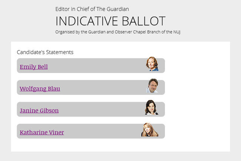Follow the Katharine Viner name link
Screen dimensions: 241x161
[x=42, y=133]
